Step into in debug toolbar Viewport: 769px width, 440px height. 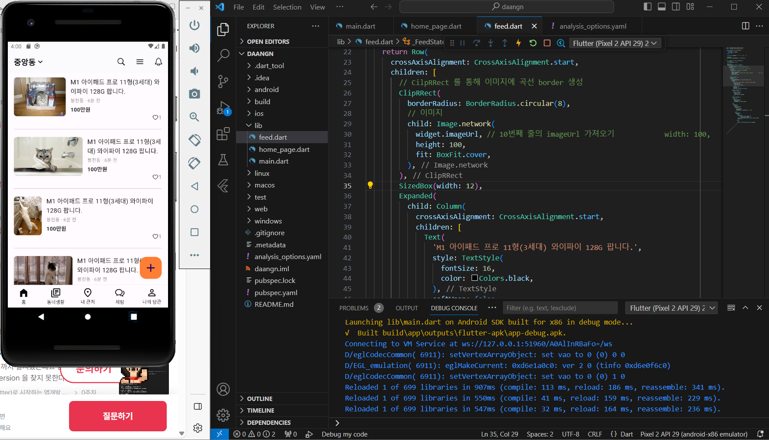click(x=491, y=43)
